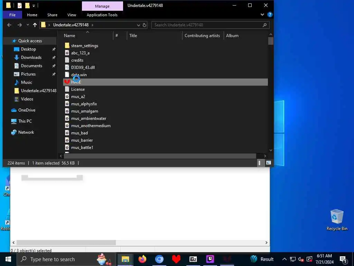Screen dimensions: 354x266
Task: Switch to the View ribbon tab
Action: pyautogui.click(x=72, y=15)
